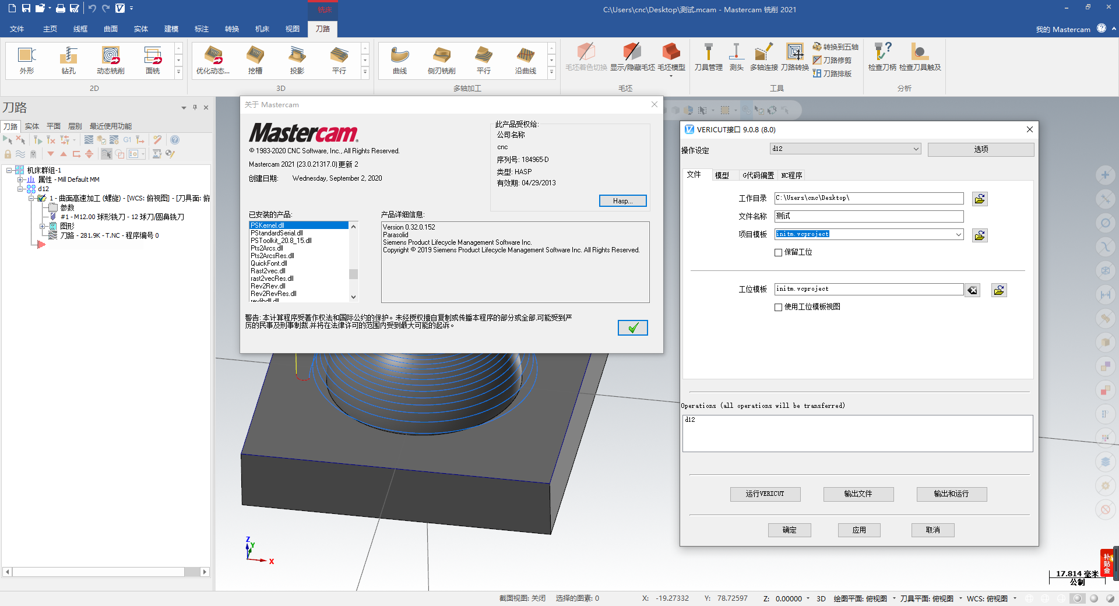Viewport: 1119px width, 606px height.
Task: Open 检查刀柄 check holder tool
Action: tap(882, 57)
